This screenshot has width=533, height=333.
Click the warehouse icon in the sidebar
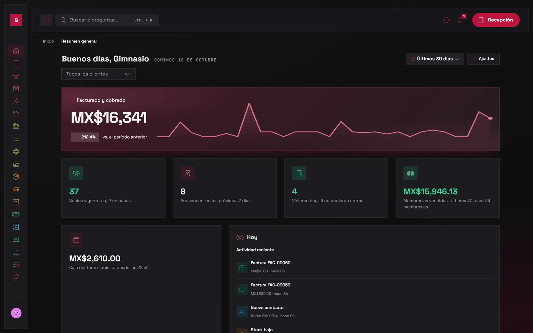coord(16,189)
